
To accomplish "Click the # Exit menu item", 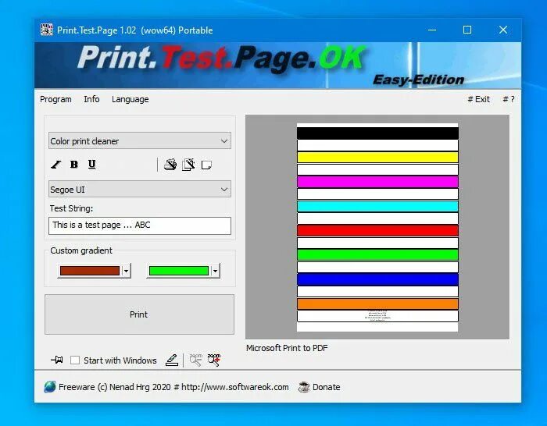I will click(478, 99).
